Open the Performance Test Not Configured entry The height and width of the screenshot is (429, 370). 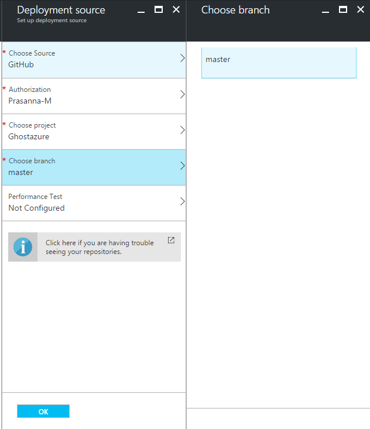88,203
